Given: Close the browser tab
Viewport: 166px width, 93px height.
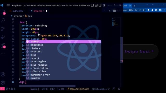Looking at the screenshot, I should [130, 6].
